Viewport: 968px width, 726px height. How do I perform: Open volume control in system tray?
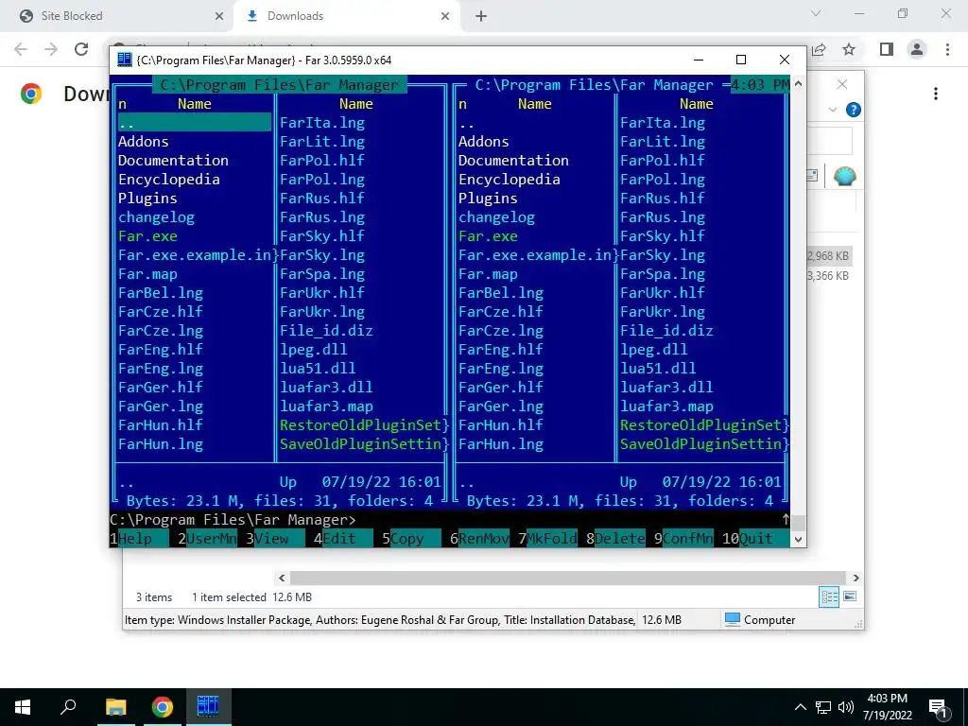(846, 707)
